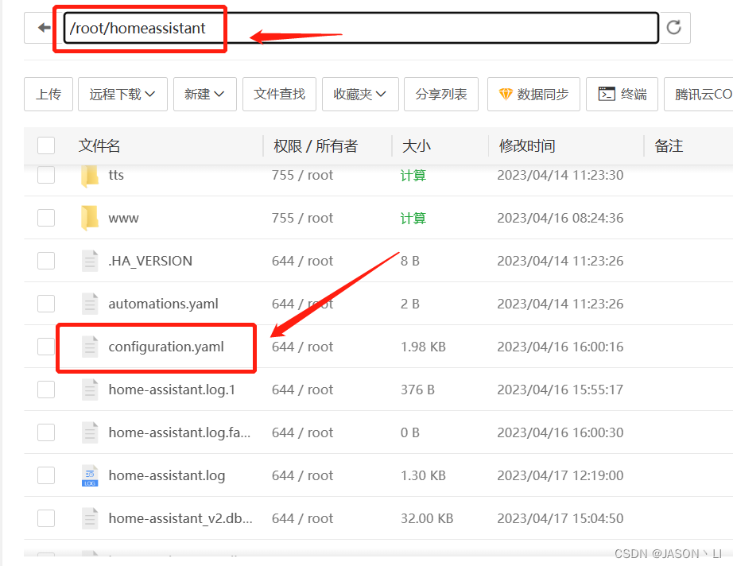733x566 pixels.
Task: Select the configuration.yaml row checkbox
Action: coord(46,347)
